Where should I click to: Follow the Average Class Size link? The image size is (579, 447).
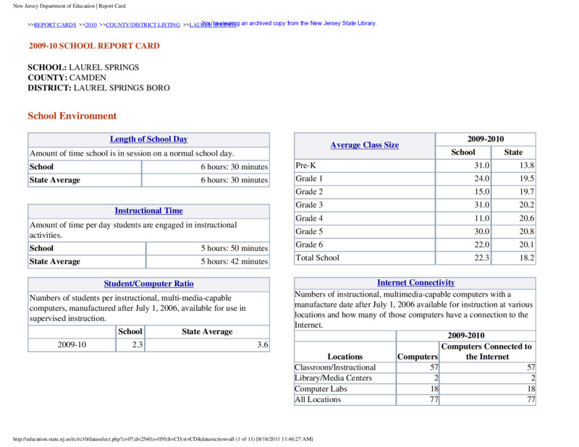[x=365, y=145]
